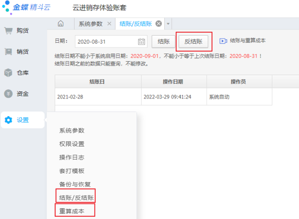299x219 pixels.
Task: Close the 结账/反结账 tab
Action: pos(158,24)
